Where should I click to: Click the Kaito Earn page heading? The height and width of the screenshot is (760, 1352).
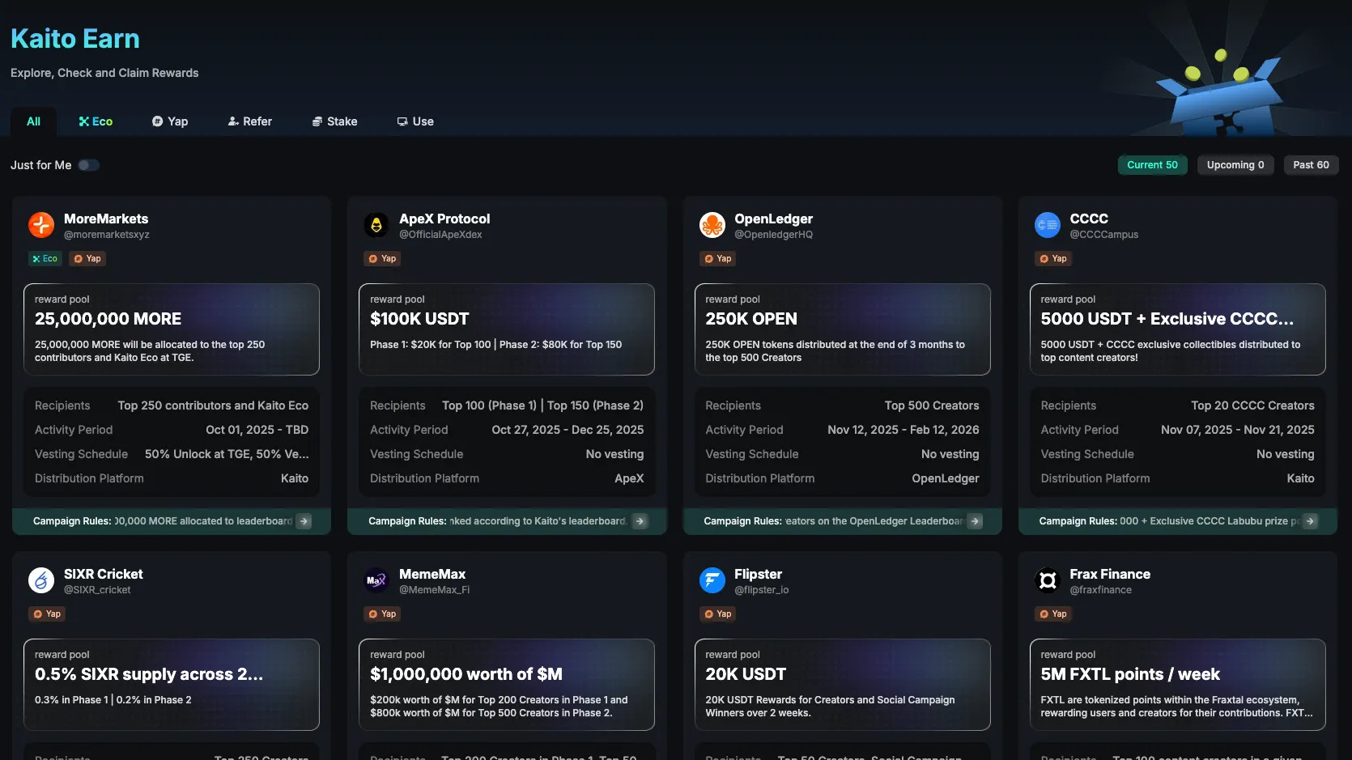[x=75, y=38]
